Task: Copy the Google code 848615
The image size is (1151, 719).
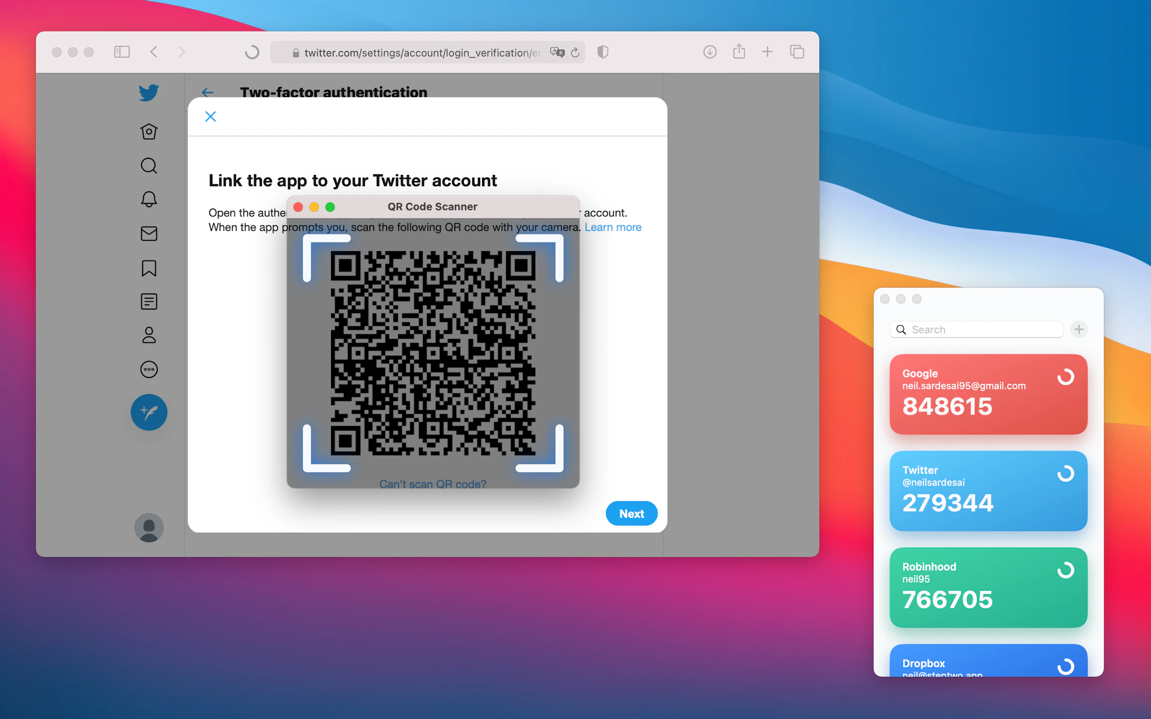Action: (947, 406)
